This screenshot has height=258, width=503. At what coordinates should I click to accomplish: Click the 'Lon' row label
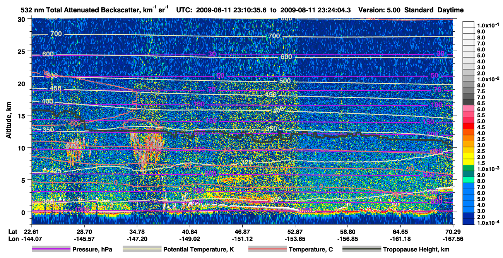pos(13,238)
